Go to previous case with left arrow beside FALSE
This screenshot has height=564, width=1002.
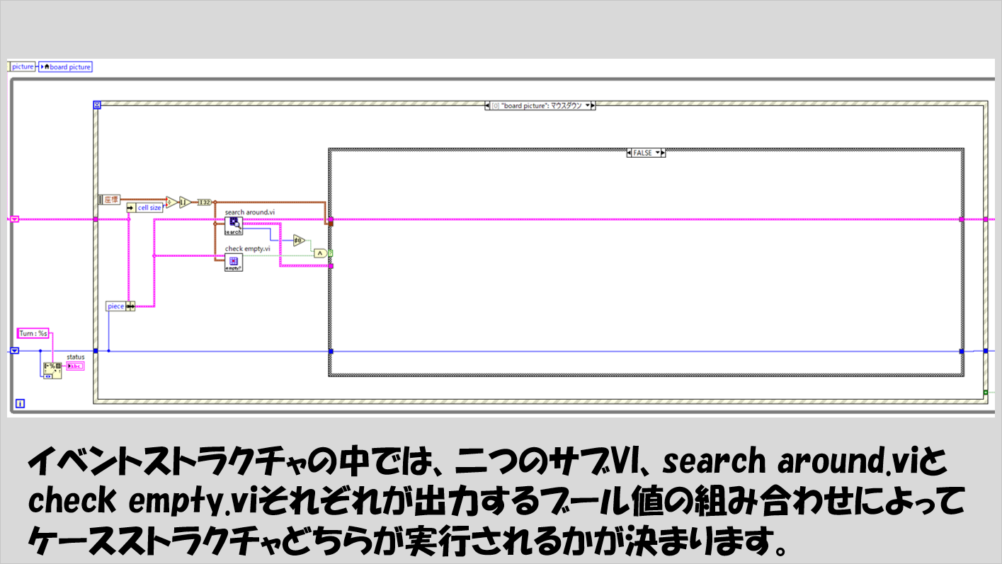[630, 153]
